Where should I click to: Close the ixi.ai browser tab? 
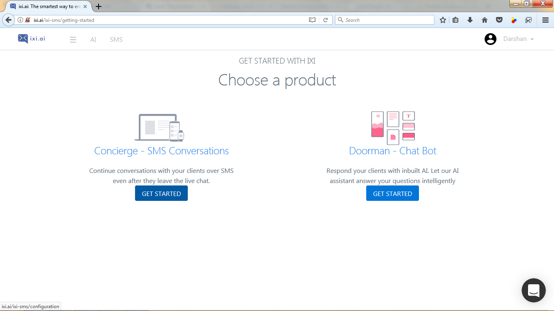(85, 6)
